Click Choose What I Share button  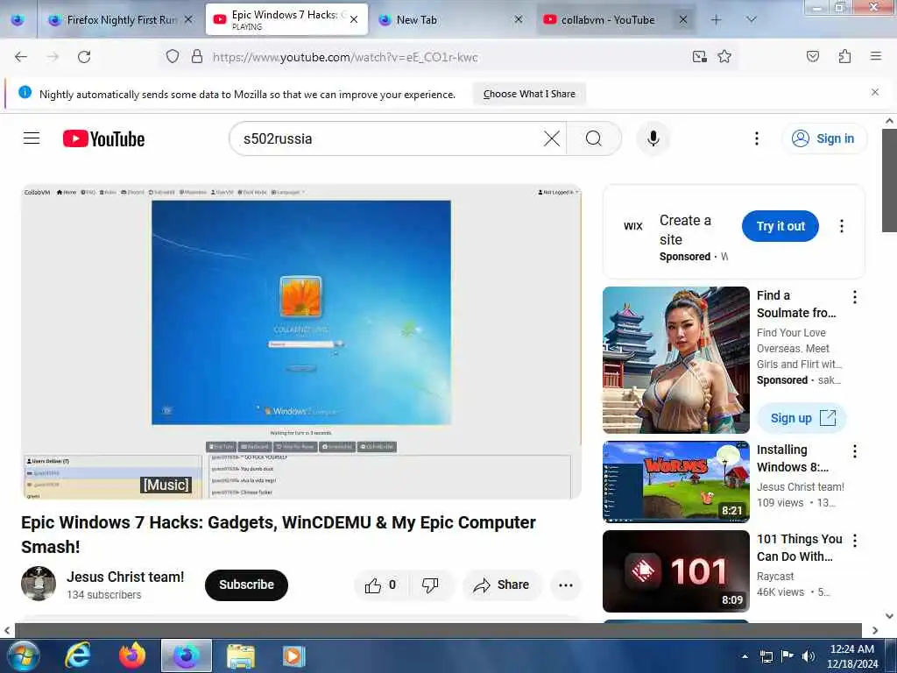click(529, 94)
